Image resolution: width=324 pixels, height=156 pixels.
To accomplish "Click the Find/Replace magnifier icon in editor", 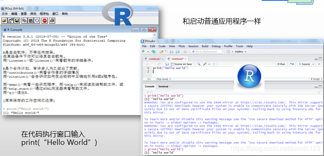I will 199,64.
